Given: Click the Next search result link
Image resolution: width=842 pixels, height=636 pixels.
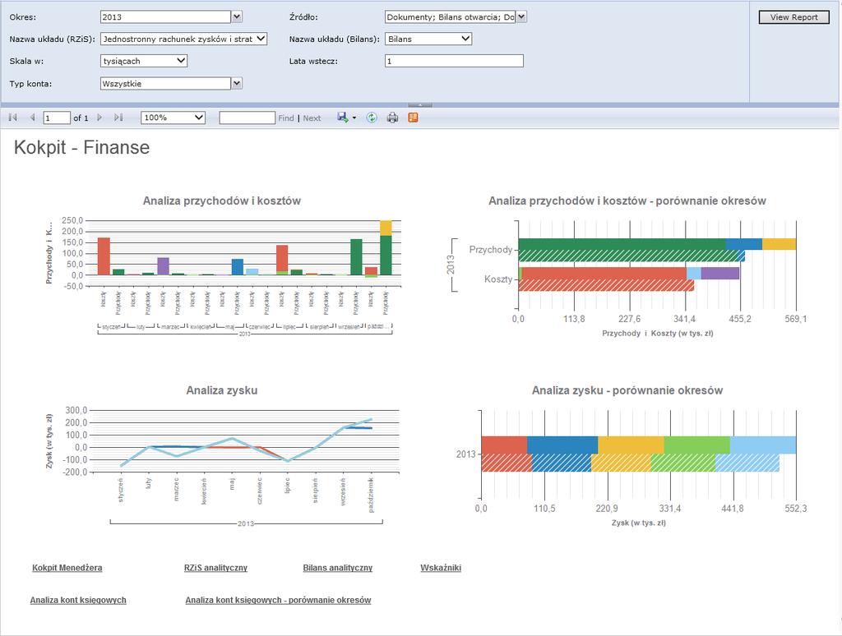Looking at the screenshot, I should [x=312, y=118].
